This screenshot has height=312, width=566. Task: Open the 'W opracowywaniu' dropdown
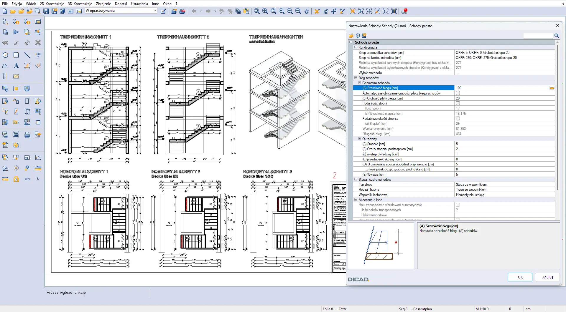pyautogui.click(x=154, y=11)
